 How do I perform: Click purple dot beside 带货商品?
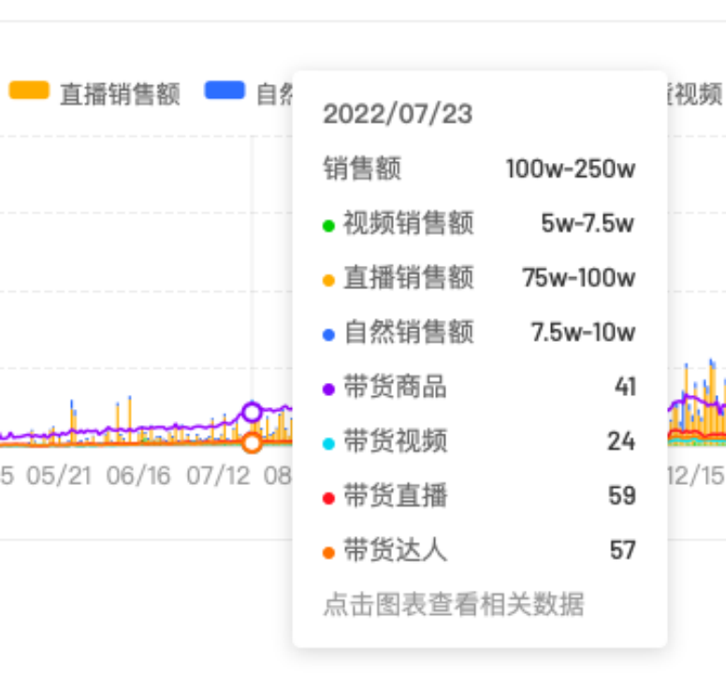point(328,388)
